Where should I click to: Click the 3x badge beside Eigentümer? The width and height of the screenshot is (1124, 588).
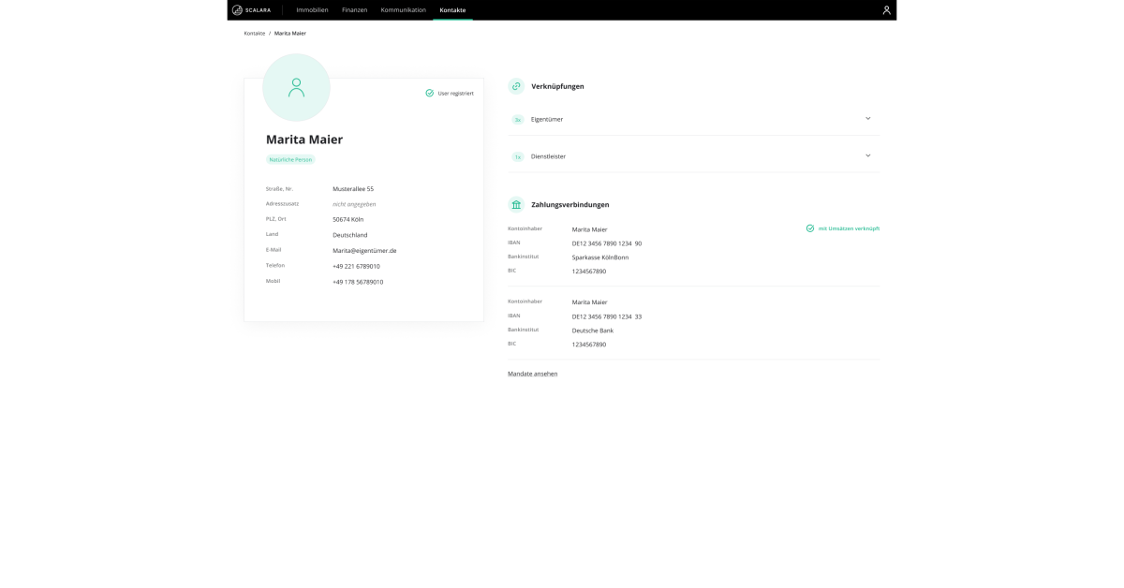pos(517,120)
